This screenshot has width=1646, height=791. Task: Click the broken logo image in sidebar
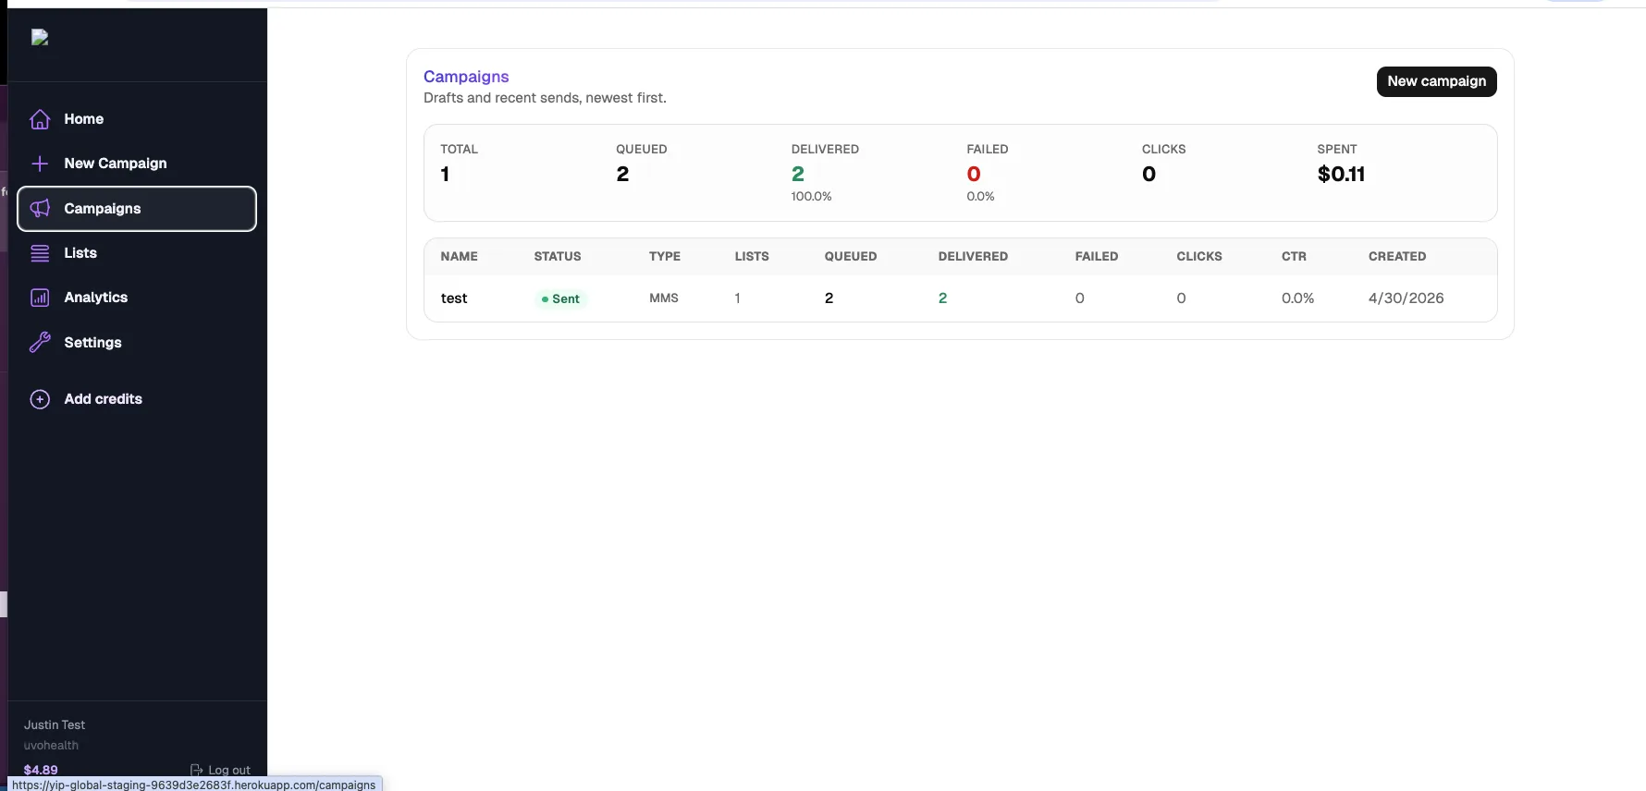point(40,37)
